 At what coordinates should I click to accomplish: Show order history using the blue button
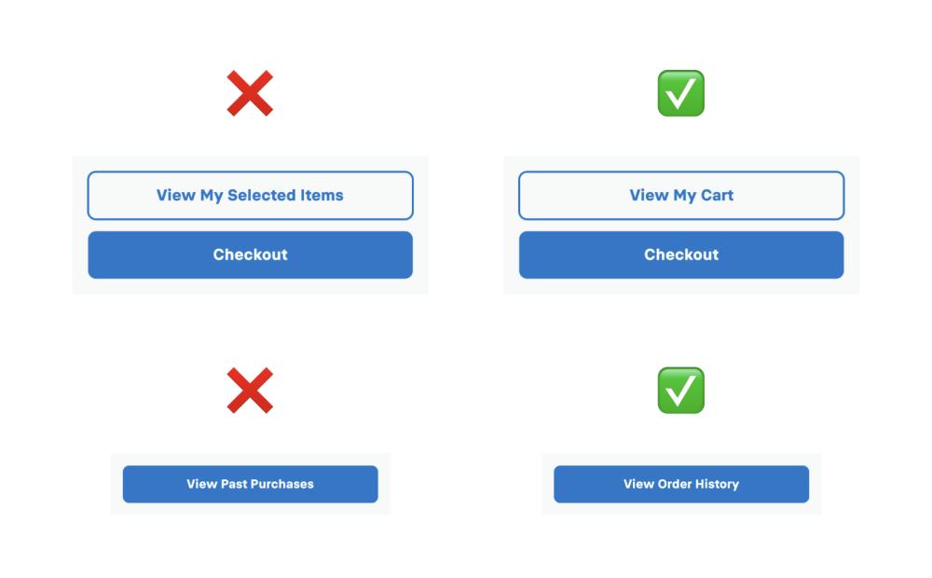click(x=681, y=484)
